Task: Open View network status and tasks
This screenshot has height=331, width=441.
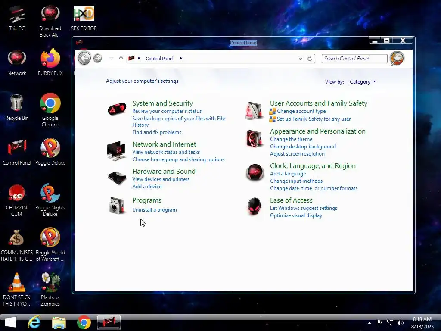Action: [166, 152]
